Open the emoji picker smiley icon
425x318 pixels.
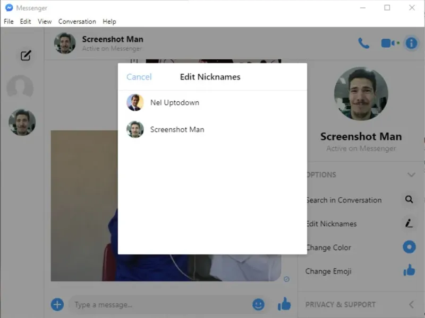point(258,304)
